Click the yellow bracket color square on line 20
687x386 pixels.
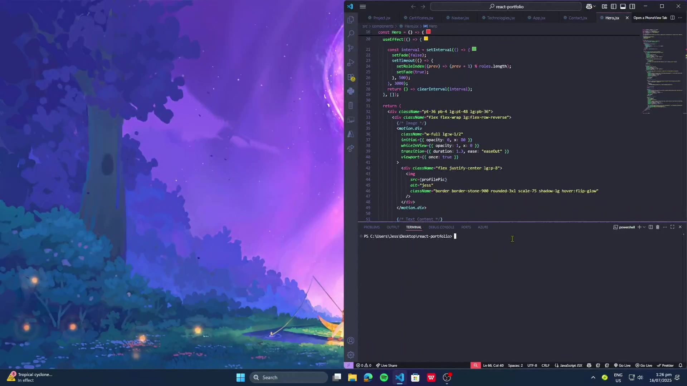tap(426, 39)
